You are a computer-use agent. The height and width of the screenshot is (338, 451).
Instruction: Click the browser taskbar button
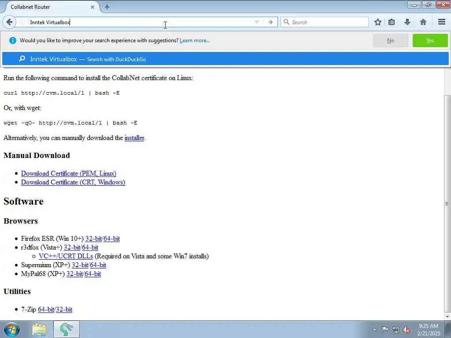pyautogui.click(x=67, y=329)
